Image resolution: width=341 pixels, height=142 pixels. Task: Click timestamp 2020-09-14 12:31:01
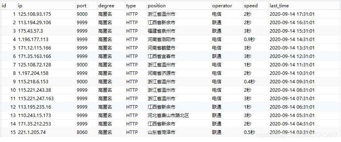click(292, 56)
